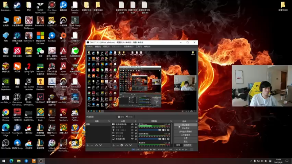Open Steam desktop shortcut
Screen dimensions: 292x164
pos(17,5)
